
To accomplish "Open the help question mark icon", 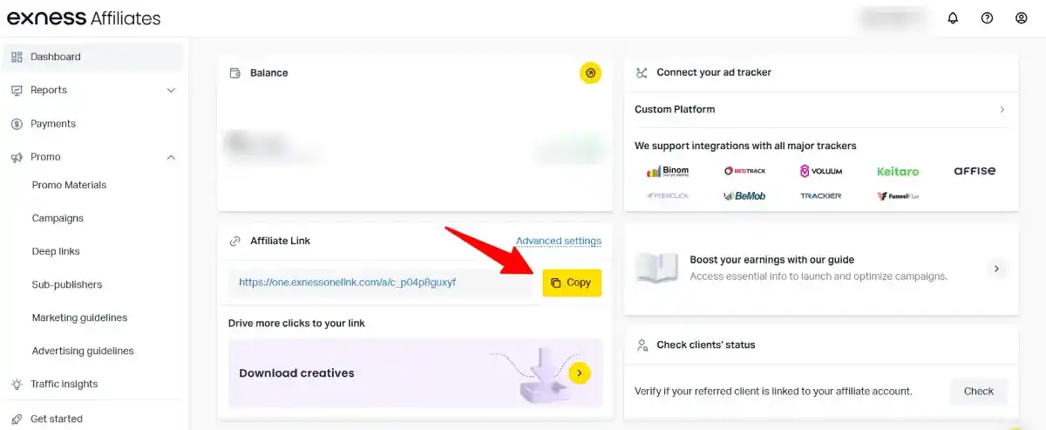I will click(987, 17).
